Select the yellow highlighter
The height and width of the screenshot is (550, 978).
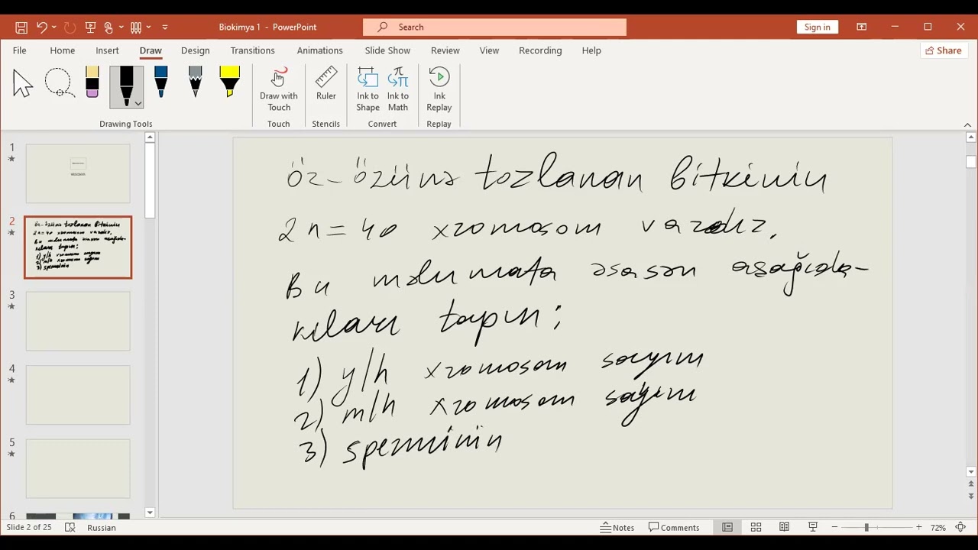tap(229, 82)
